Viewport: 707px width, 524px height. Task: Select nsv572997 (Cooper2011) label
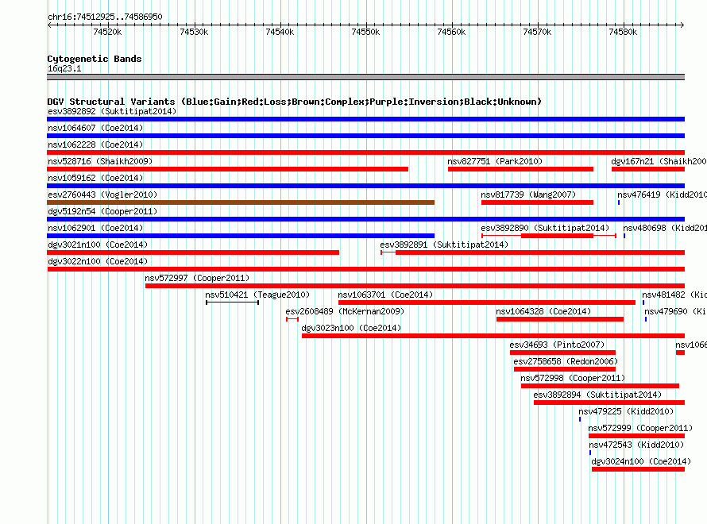click(x=197, y=278)
